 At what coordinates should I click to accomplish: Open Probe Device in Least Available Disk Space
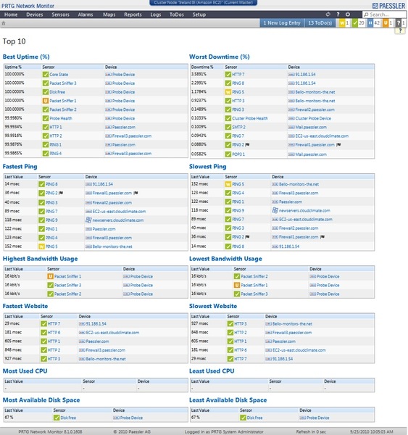(x=318, y=418)
